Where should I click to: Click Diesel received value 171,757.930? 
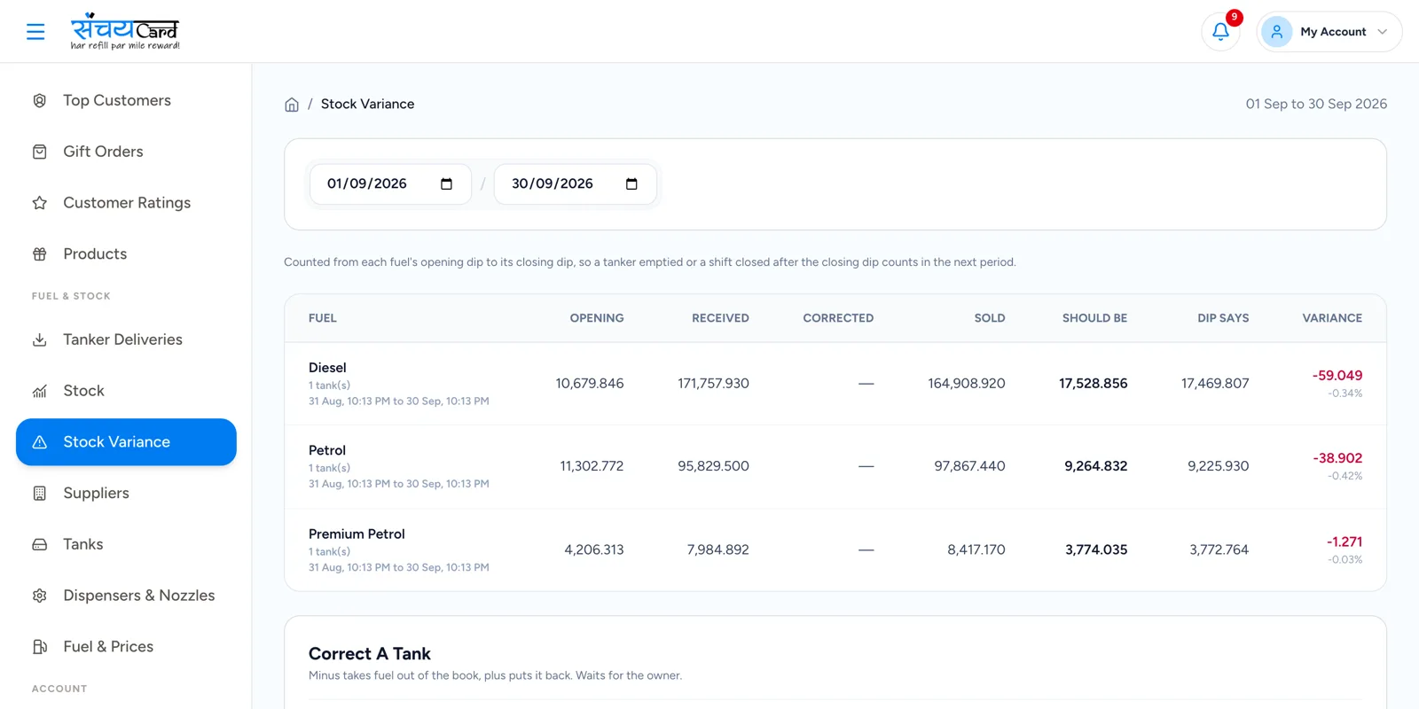point(713,384)
